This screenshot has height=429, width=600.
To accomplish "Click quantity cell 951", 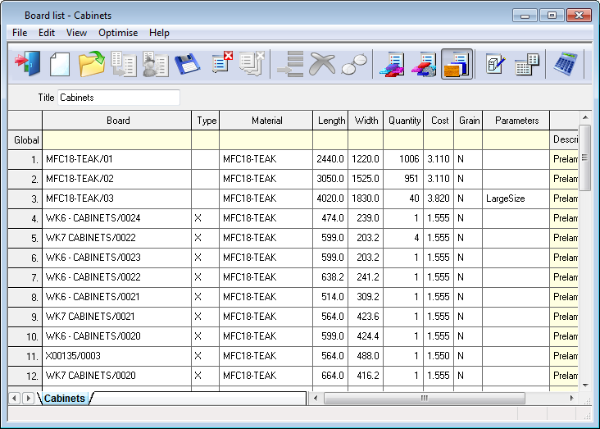I will (x=404, y=179).
